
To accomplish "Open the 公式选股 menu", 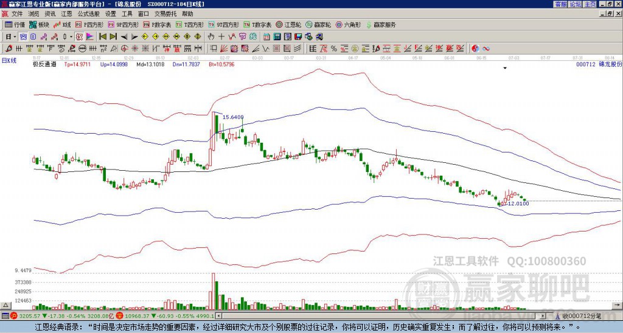I will tap(88, 14).
